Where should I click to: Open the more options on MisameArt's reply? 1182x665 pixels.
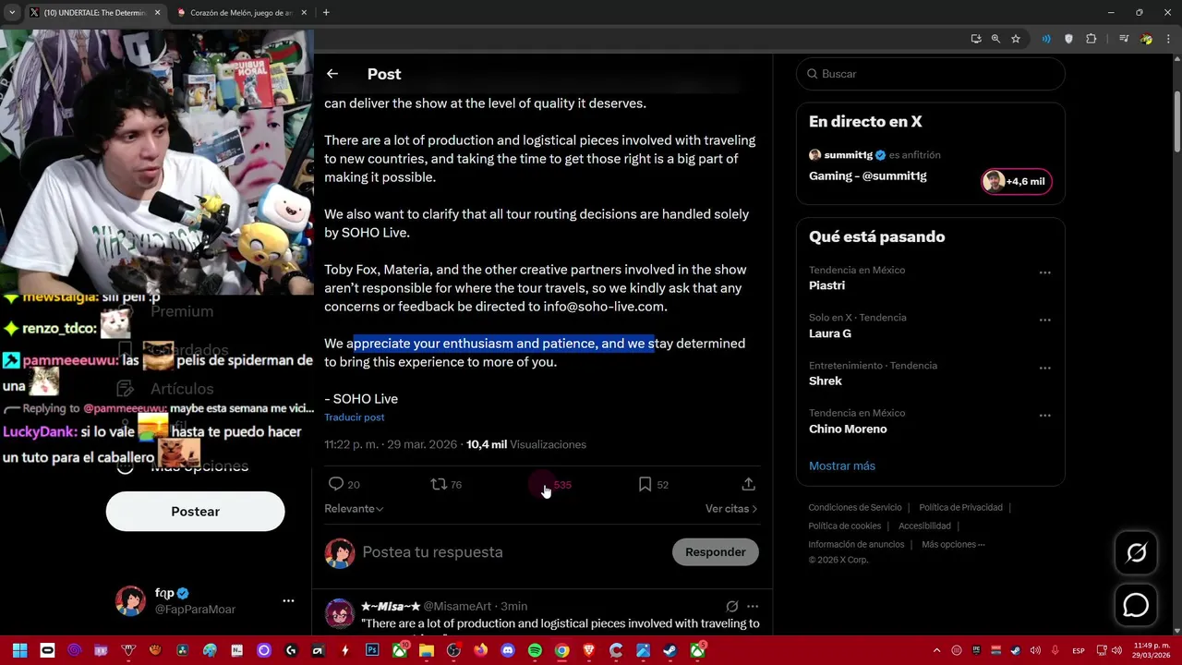tap(753, 606)
